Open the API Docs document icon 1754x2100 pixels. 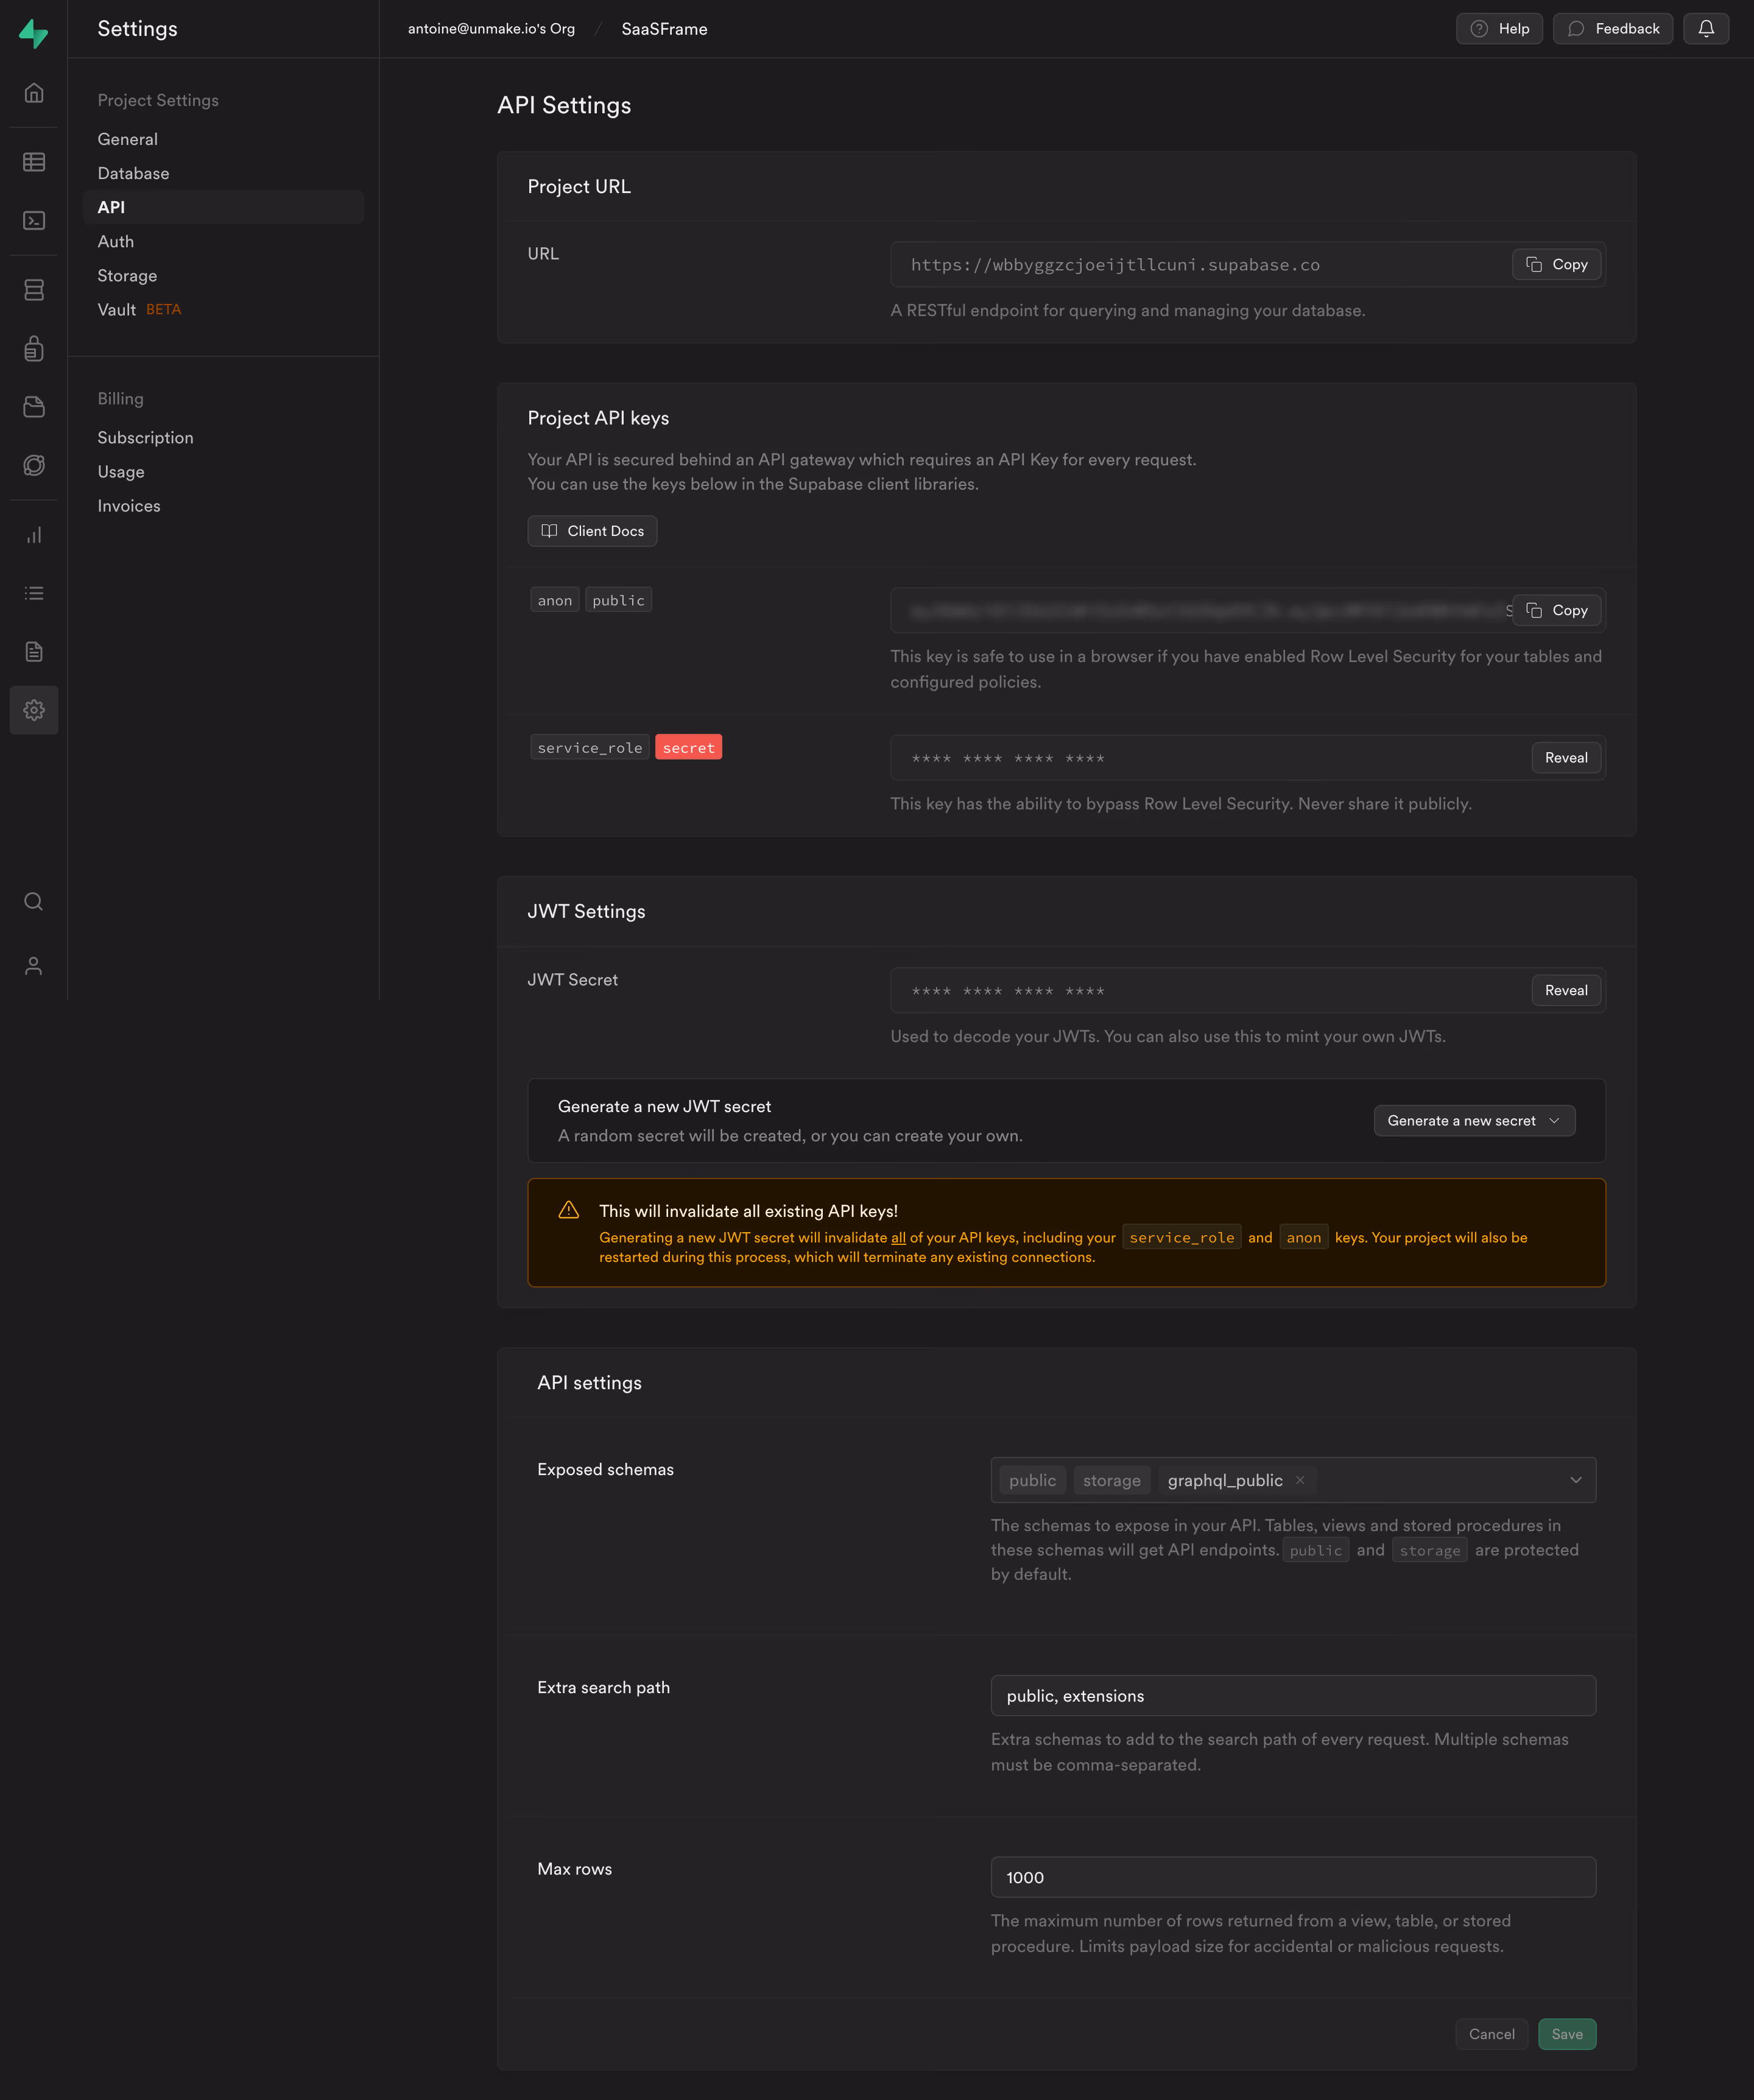coord(34,652)
